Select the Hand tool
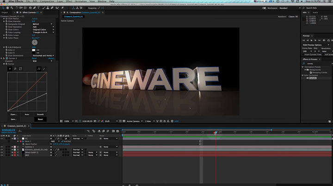This screenshot has height=186, width=333. pyautogui.click(x=8, y=8)
